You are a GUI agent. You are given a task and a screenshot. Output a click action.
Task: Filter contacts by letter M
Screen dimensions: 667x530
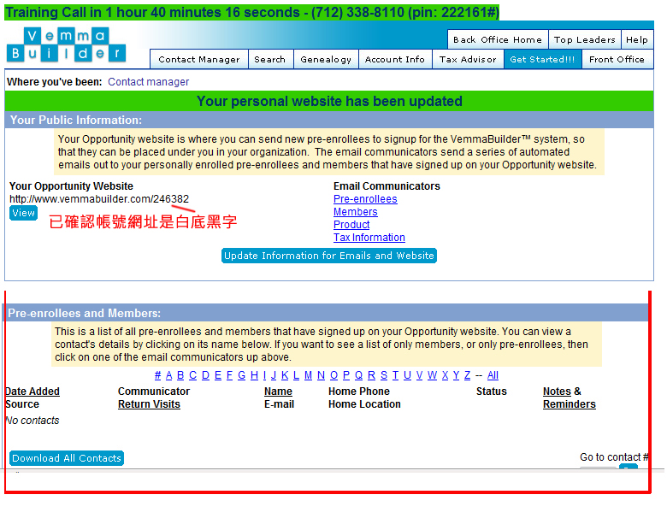309,375
